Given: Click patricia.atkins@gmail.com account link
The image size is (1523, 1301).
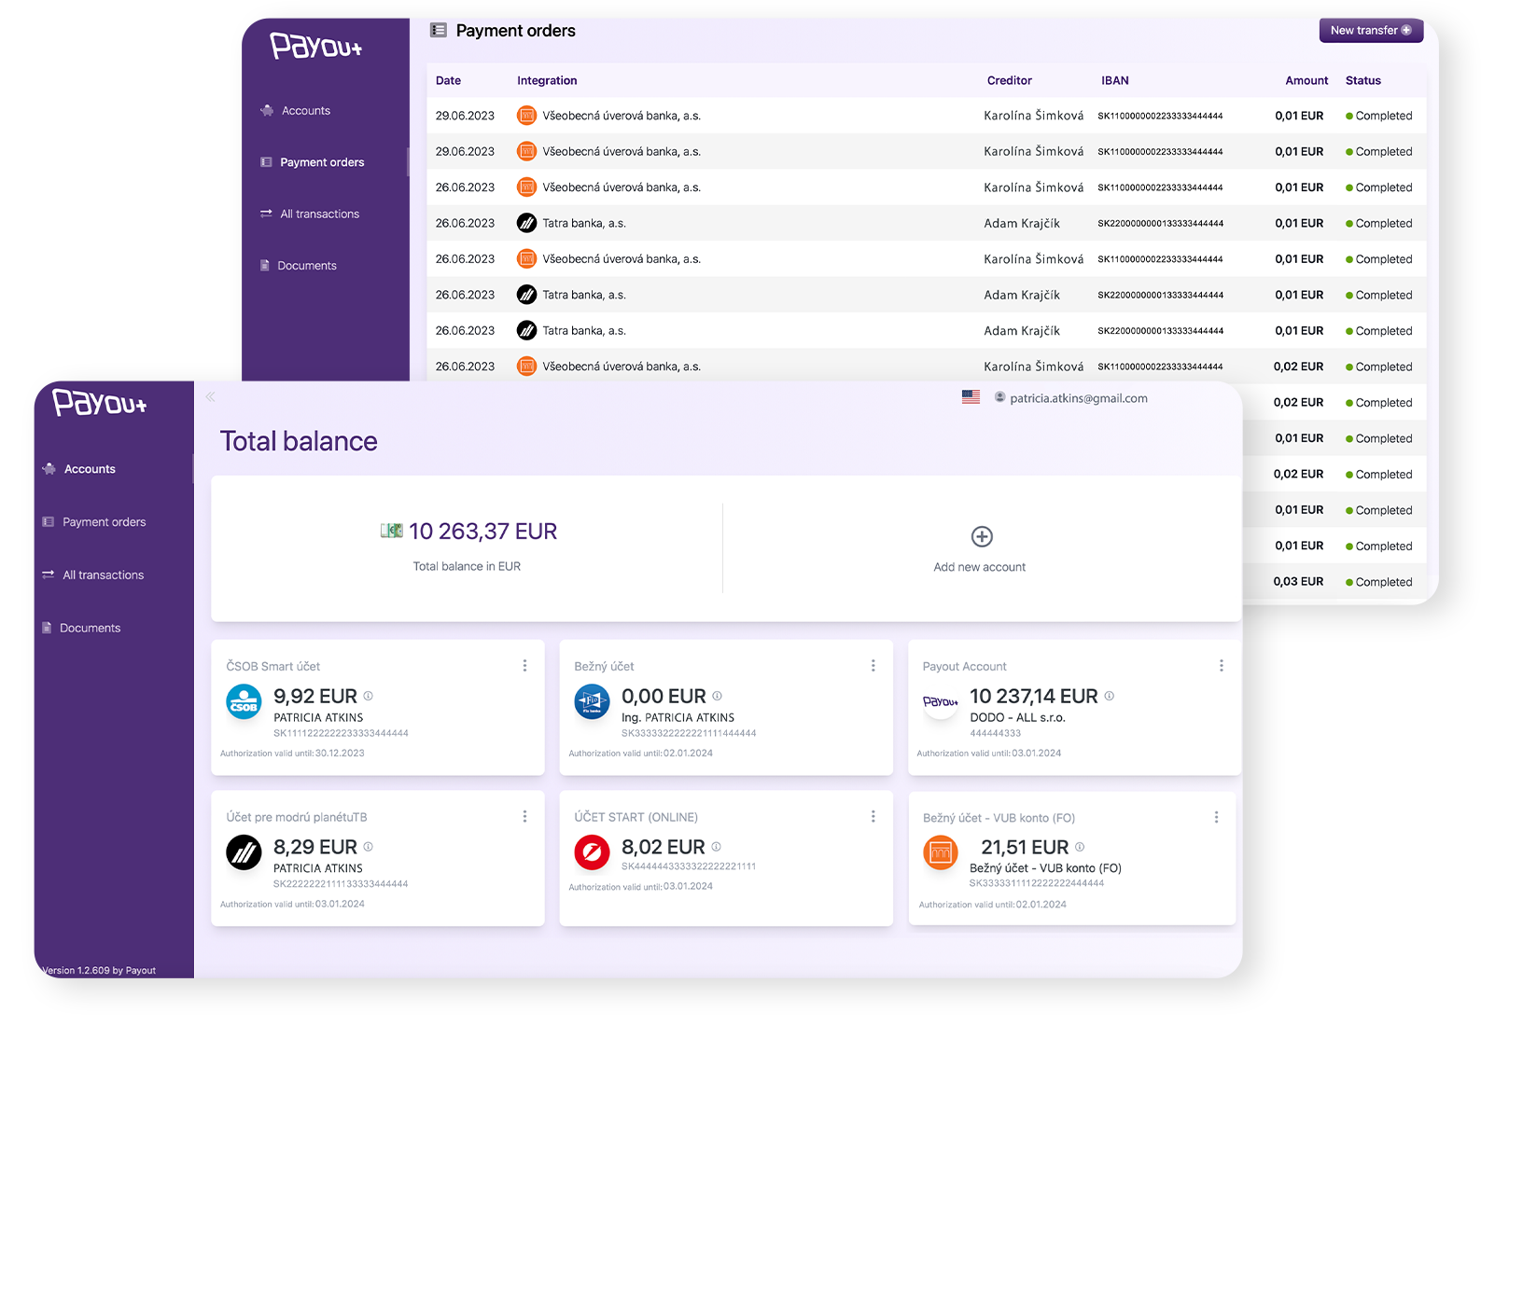Looking at the screenshot, I should click(1079, 398).
